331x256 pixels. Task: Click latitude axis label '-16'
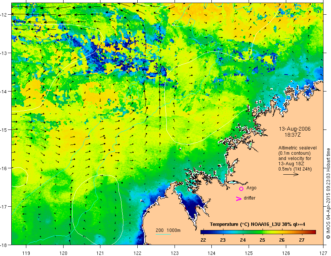[x=4, y=168]
